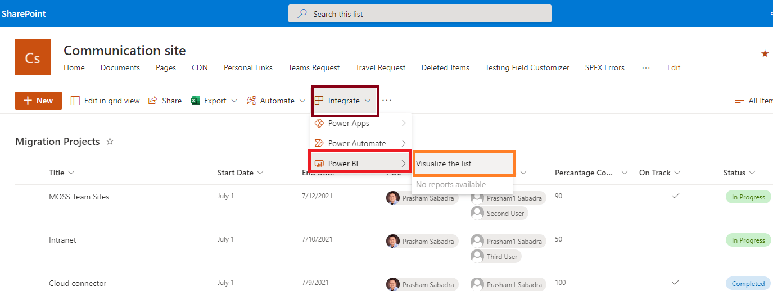The image size is (773, 295).
Task: Favorite Migration Projects list star
Action: [x=110, y=142]
